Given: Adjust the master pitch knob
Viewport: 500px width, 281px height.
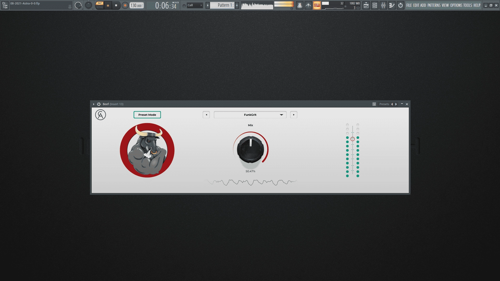Looking at the screenshot, I should (89, 5).
